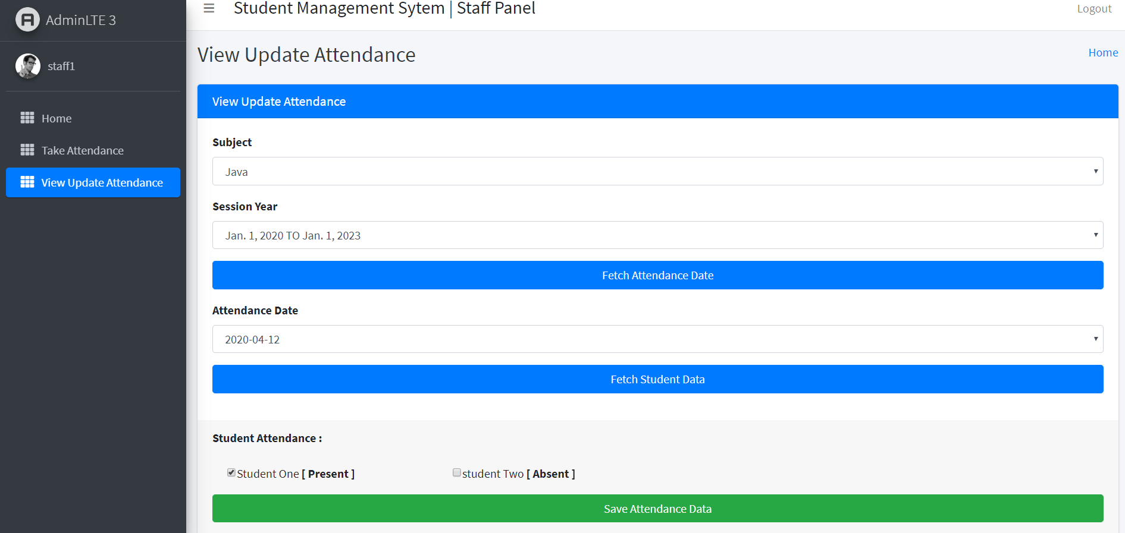1125x533 pixels.
Task: Expand the Session Year dropdown
Action: click(657, 235)
